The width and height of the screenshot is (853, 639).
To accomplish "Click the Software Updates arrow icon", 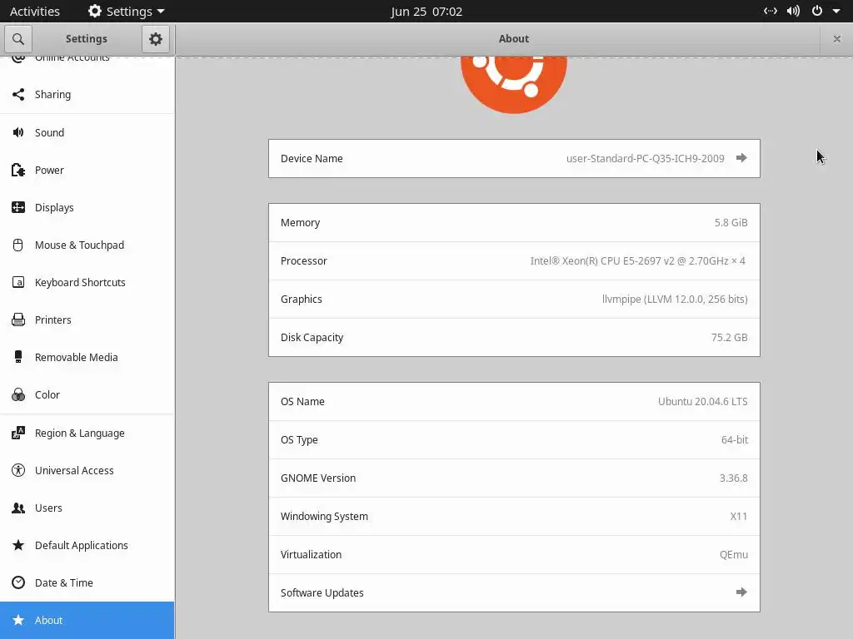I will 741,592.
